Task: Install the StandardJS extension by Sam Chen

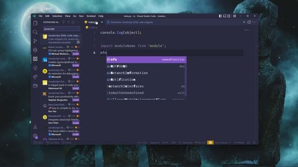Action: [75, 123]
